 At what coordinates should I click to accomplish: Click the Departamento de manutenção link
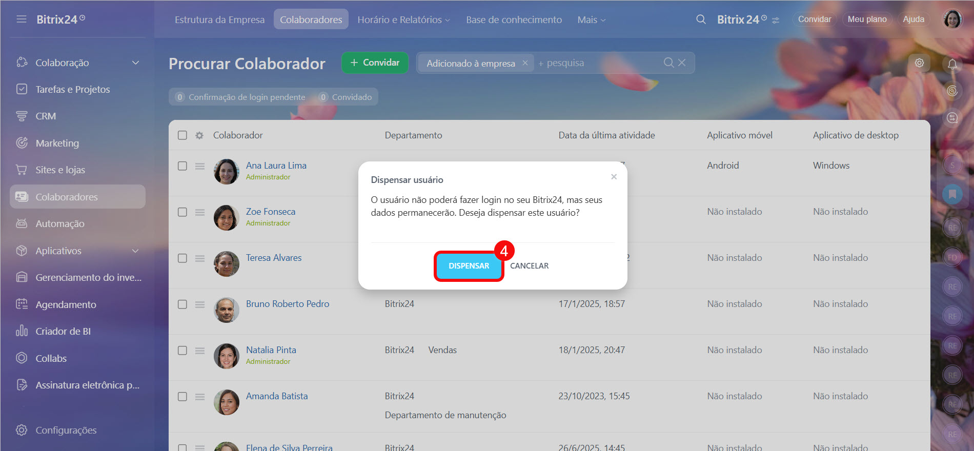[x=445, y=415]
